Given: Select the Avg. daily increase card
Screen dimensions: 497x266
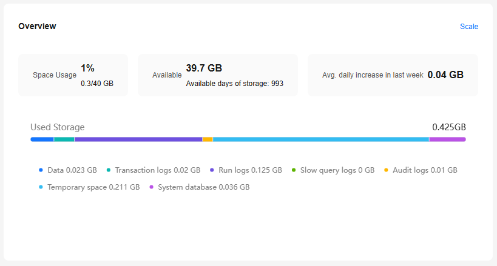Looking at the screenshot, I should click(392, 75).
